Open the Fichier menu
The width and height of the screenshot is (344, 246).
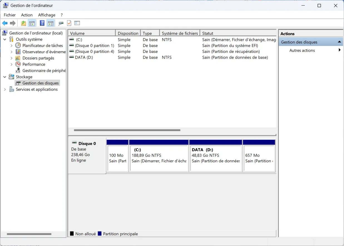(10, 15)
